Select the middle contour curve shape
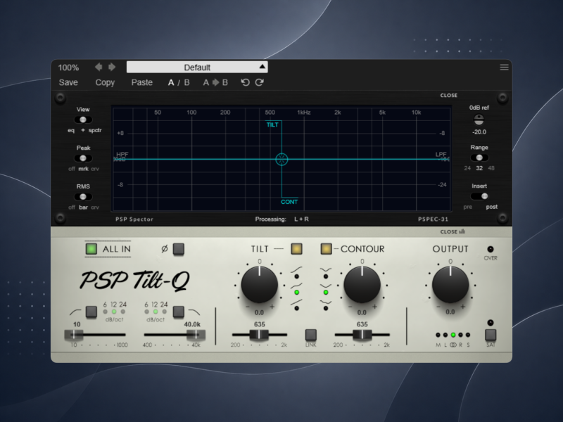 pyautogui.click(x=326, y=293)
